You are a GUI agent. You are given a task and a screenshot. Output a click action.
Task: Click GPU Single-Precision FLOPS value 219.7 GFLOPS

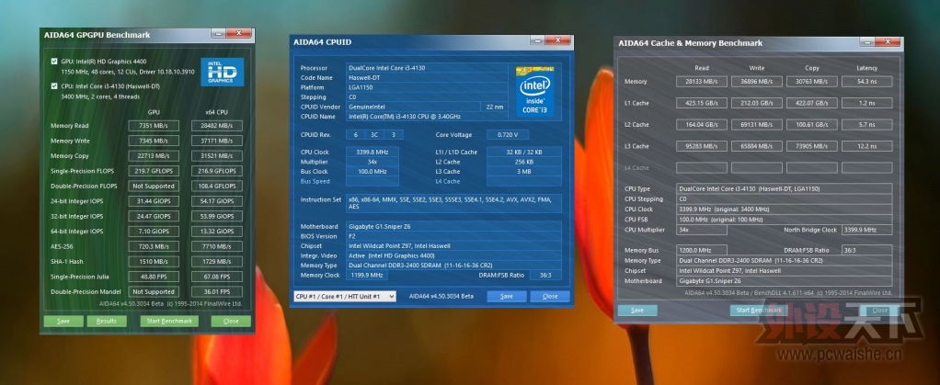pyautogui.click(x=154, y=171)
